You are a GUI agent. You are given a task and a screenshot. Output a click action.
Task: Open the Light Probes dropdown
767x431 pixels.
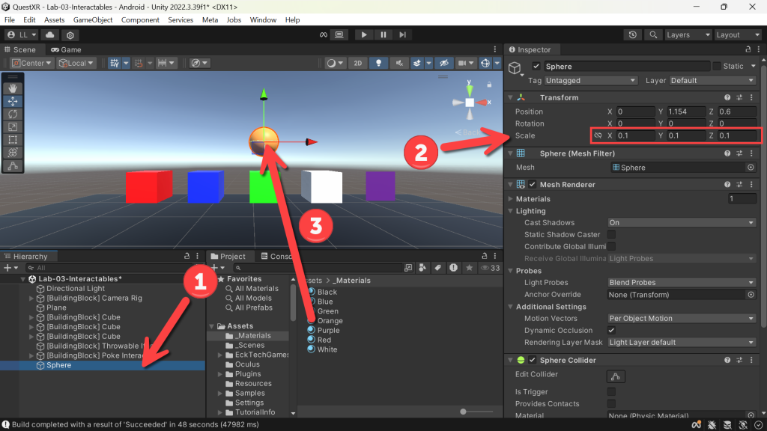click(682, 282)
